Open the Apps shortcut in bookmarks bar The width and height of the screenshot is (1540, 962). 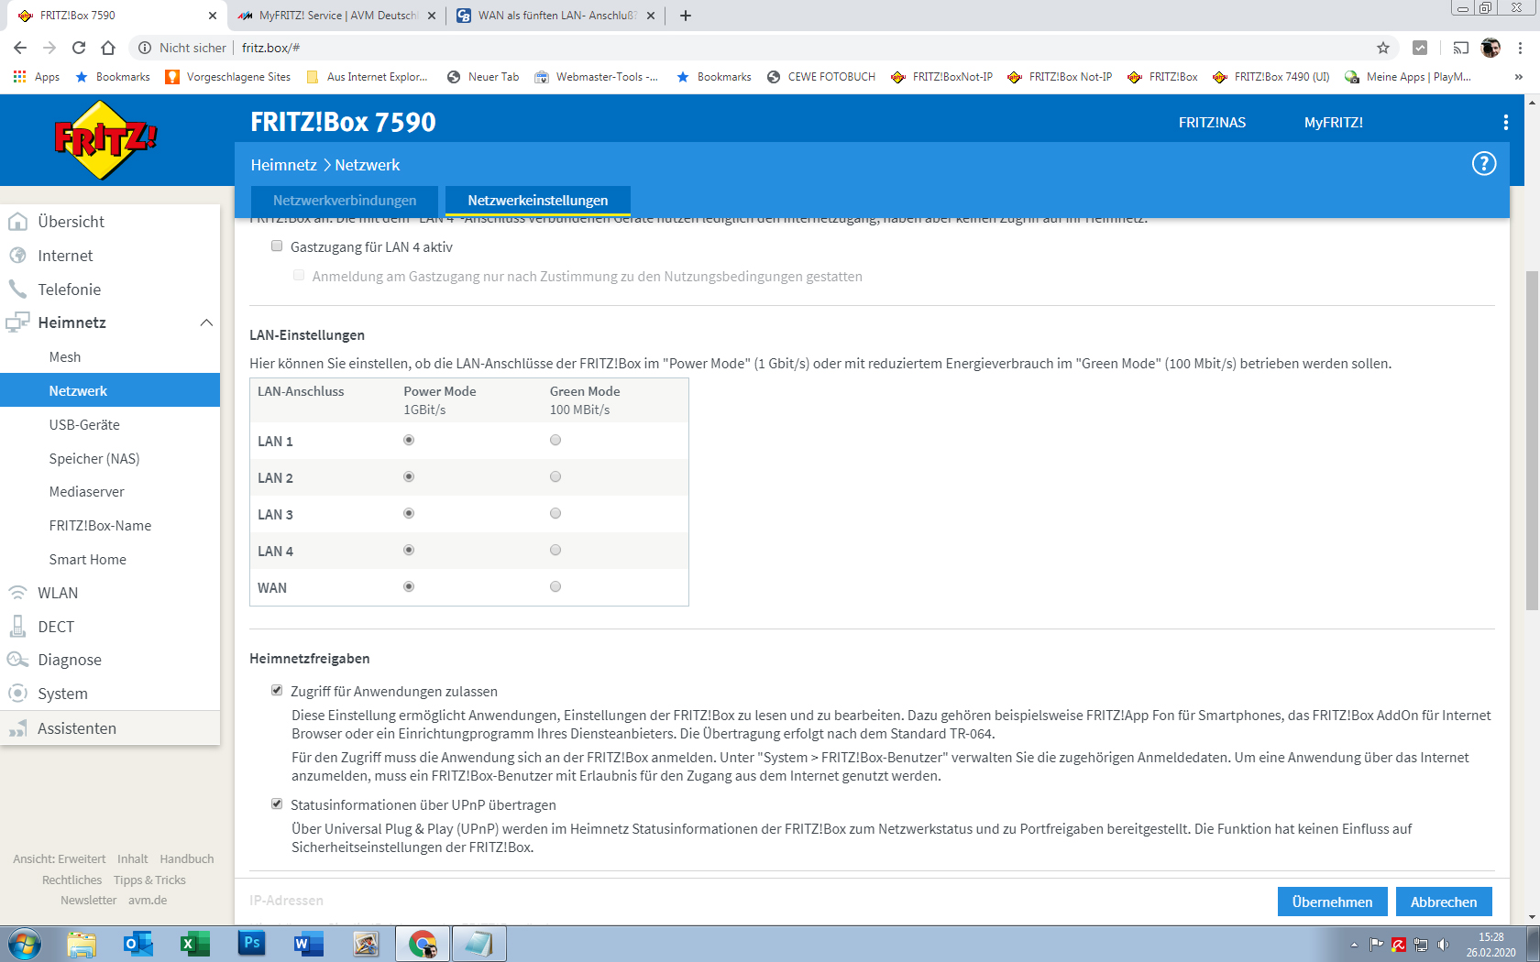pyautogui.click(x=37, y=77)
